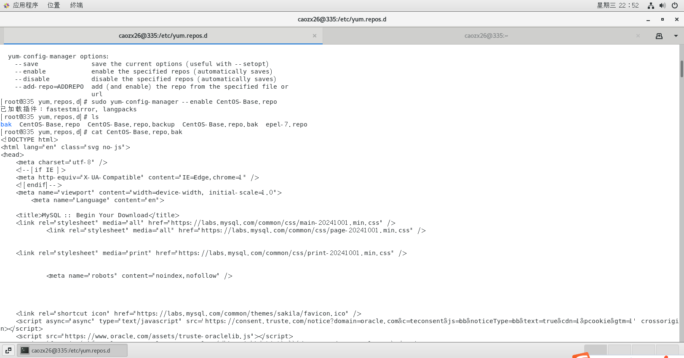Image resolution: width=684 pixels, height=358 pixels.
Task: Click the '--add-repo=ADDREPO' option text
Action: tap(49, 87)
